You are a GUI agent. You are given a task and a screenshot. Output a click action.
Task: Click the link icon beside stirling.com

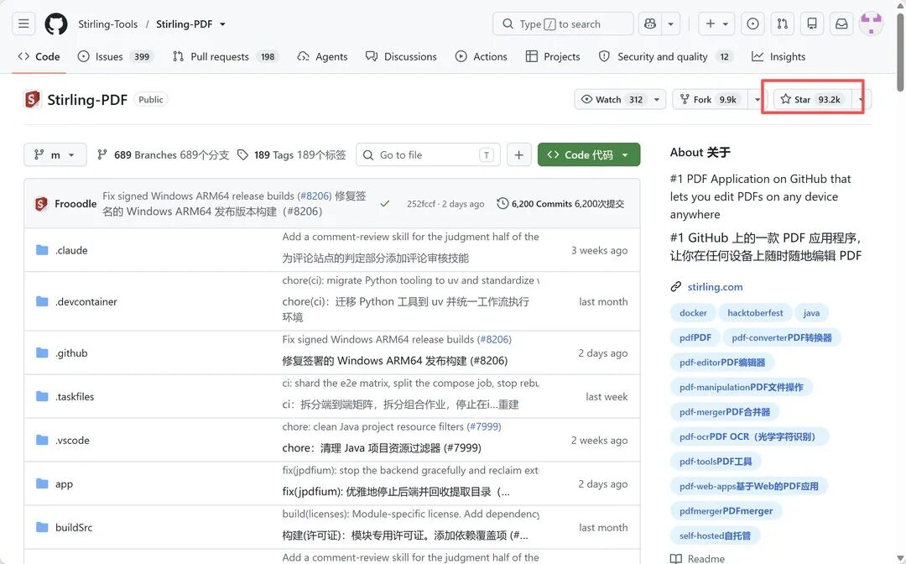pos(676,287)
